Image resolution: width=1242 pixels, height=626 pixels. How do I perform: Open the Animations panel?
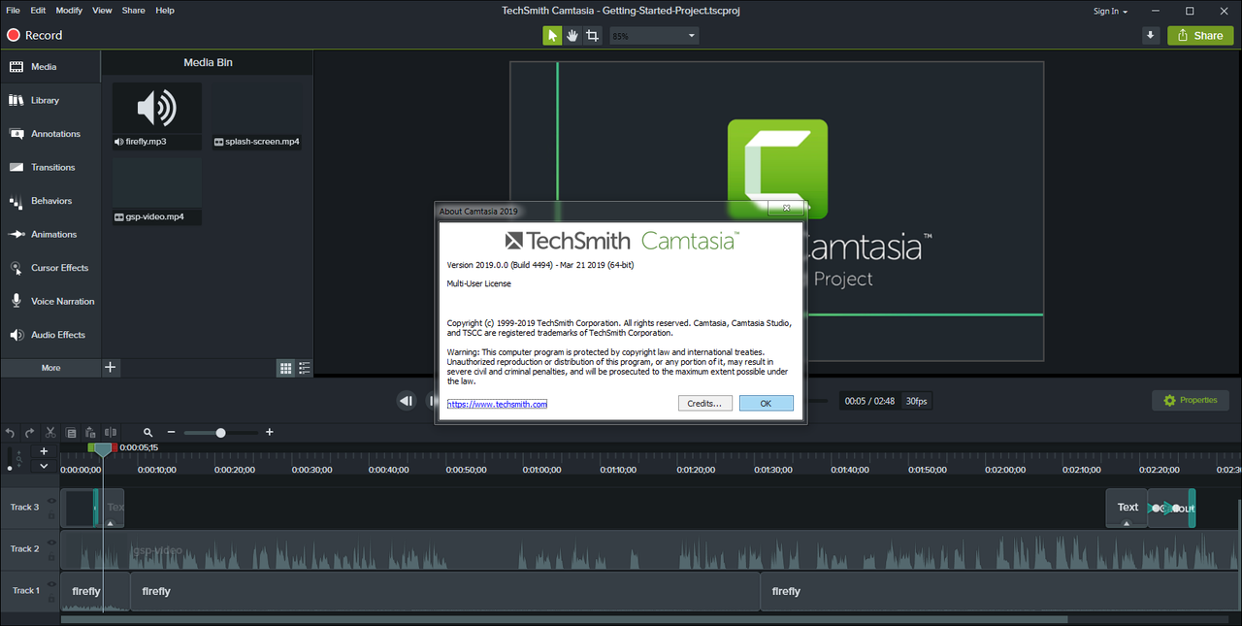[50, 234]
